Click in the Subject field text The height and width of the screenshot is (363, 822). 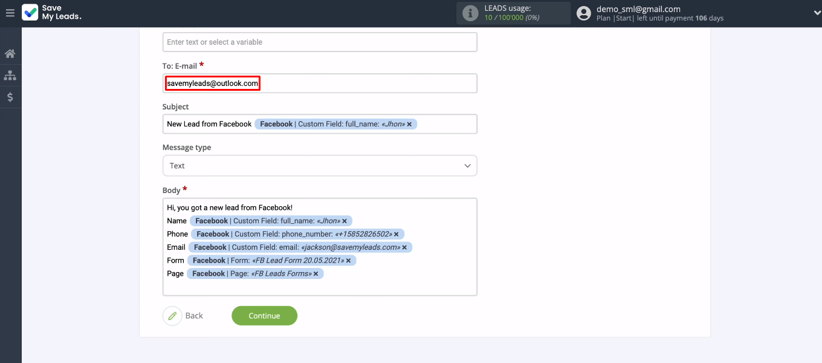click(x=209, y=124)
